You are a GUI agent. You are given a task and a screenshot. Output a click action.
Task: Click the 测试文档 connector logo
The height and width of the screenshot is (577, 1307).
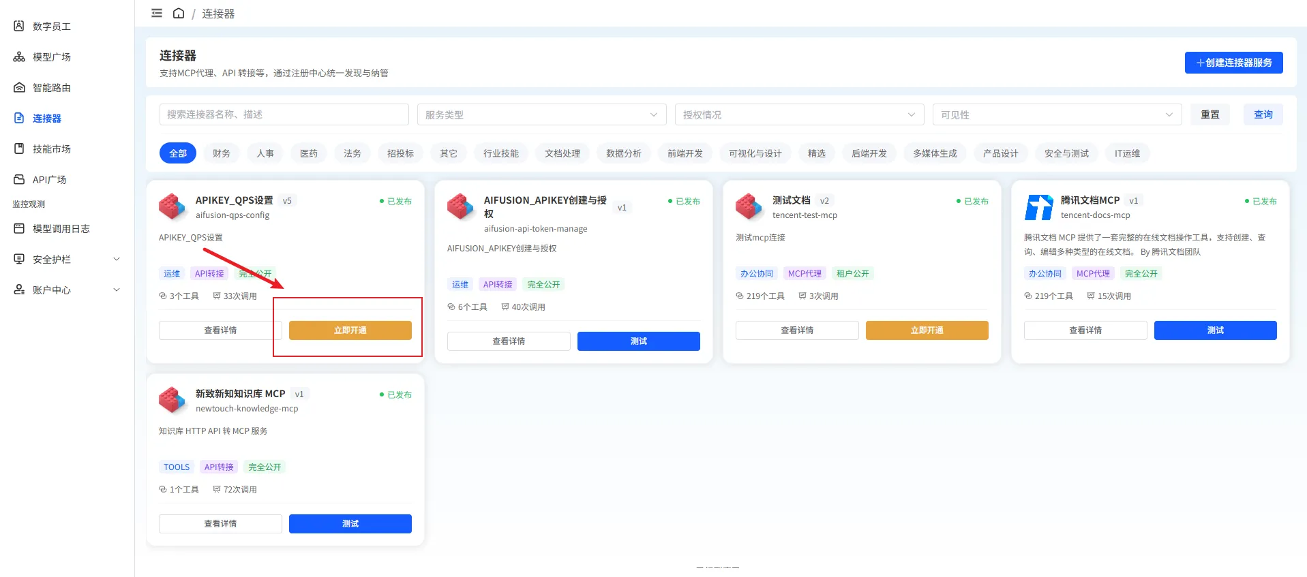click(x=749, y=207)
